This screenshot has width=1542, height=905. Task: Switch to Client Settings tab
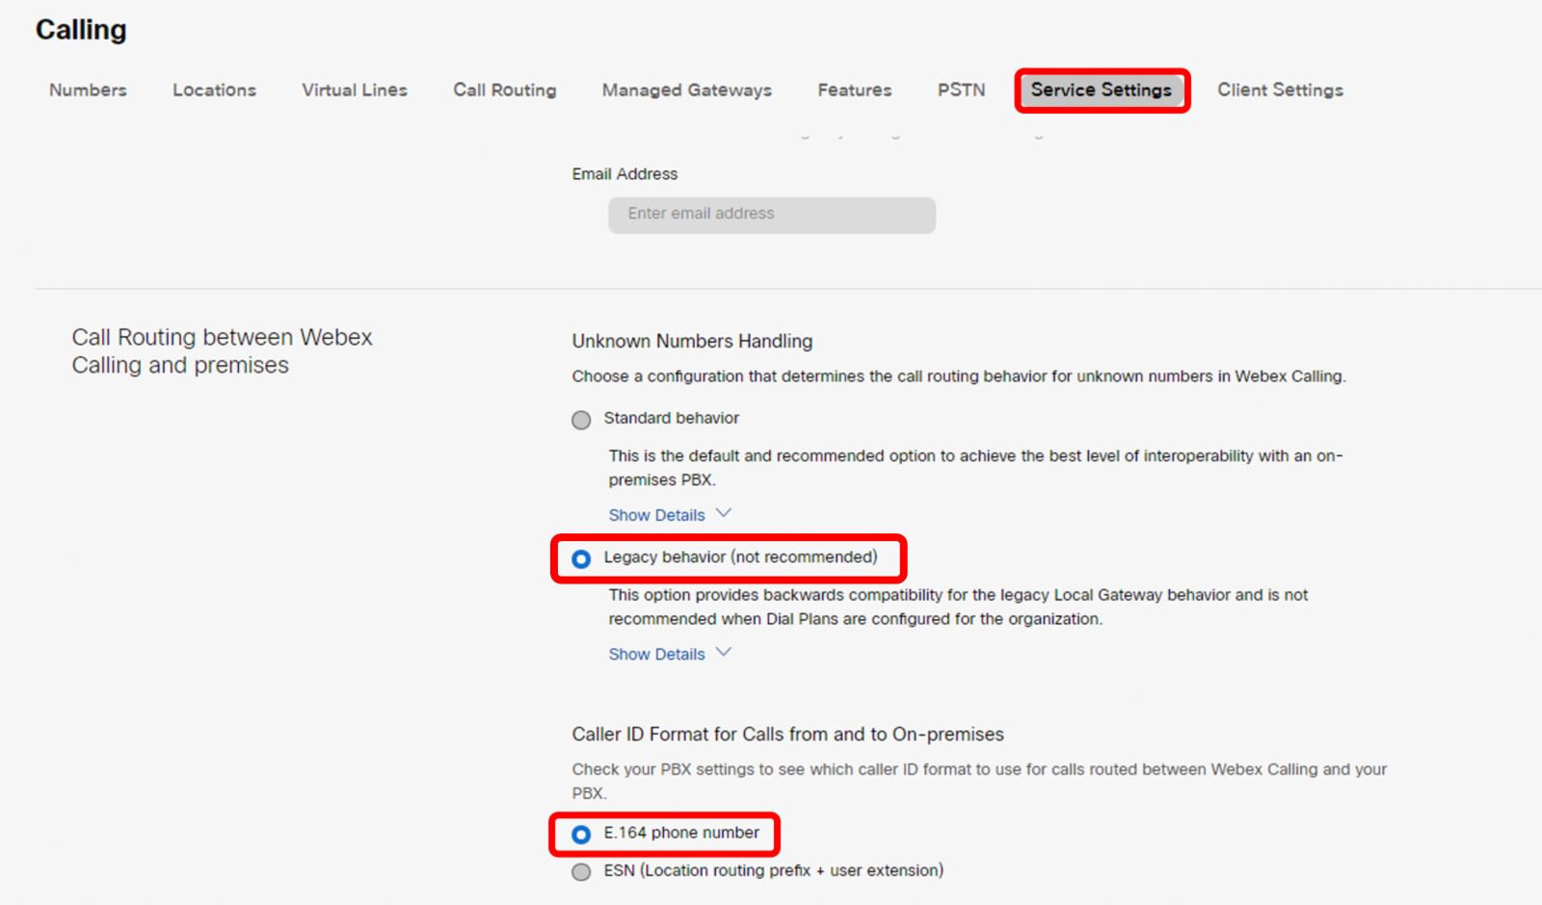pyautogui.click(x=1280, y=90)
